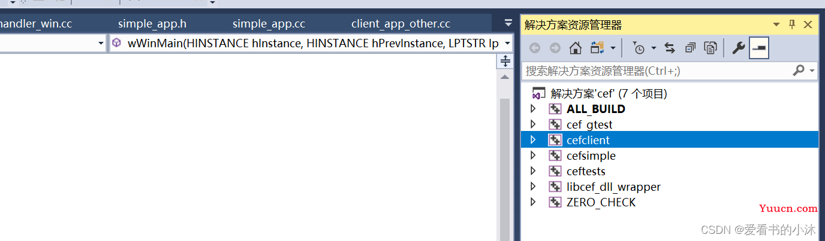Open the document tab overflow dropdown

[x=508, y=23]
